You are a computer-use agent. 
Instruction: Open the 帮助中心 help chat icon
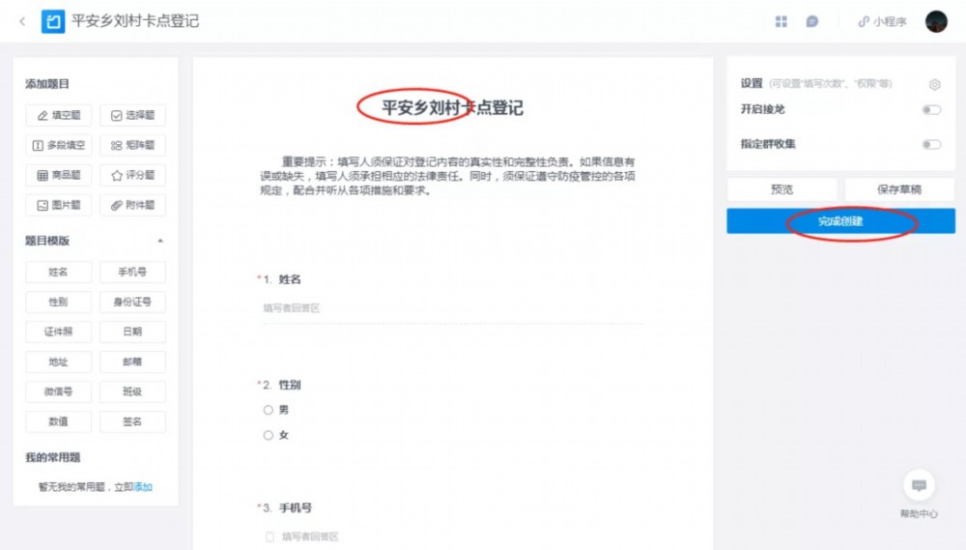(x=919, y=485)
